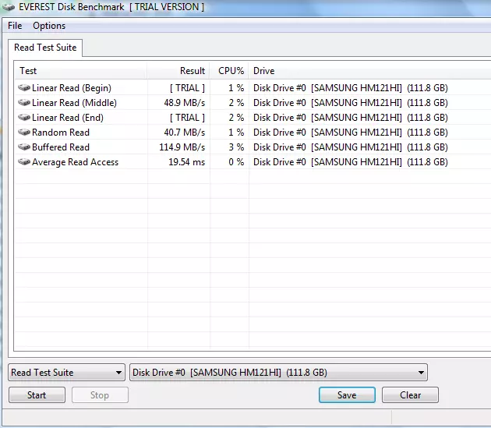Click the disk icon beside Buffered Read
Viewport: 491px width, 428px height.
tap(24, 147)
